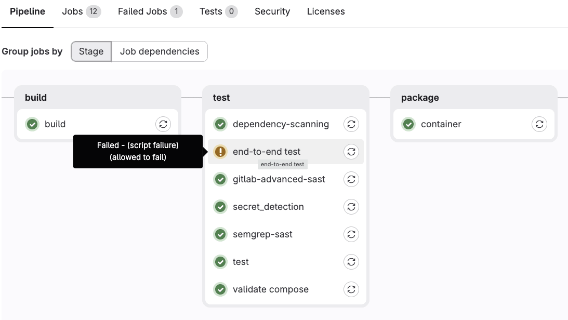The width and height of the screenshot is (568, 320).
Task: Open the Failed Jobs tab
Action: click(150, 11)
